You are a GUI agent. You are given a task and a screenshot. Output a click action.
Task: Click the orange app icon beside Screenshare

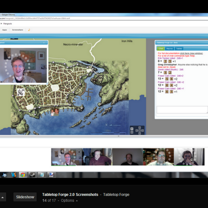tap(29, 30)
